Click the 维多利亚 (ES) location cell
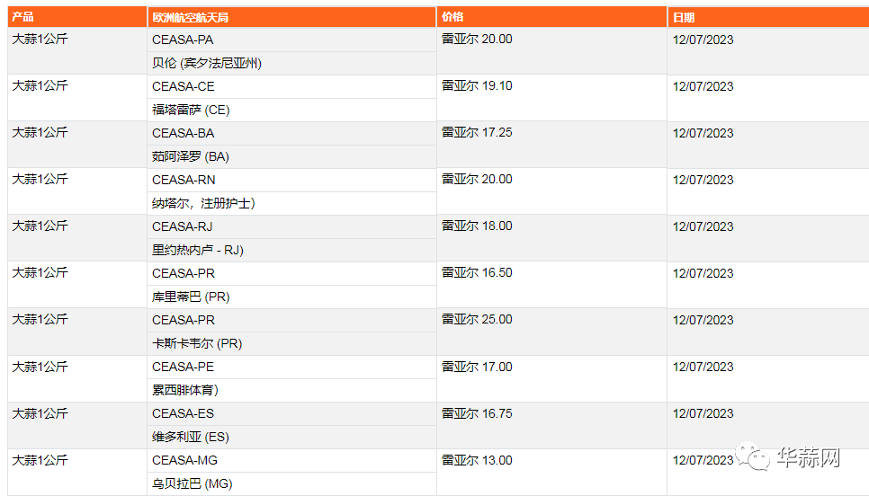The height and width of the screenshot is (496, 869). [x=291, y=438]
